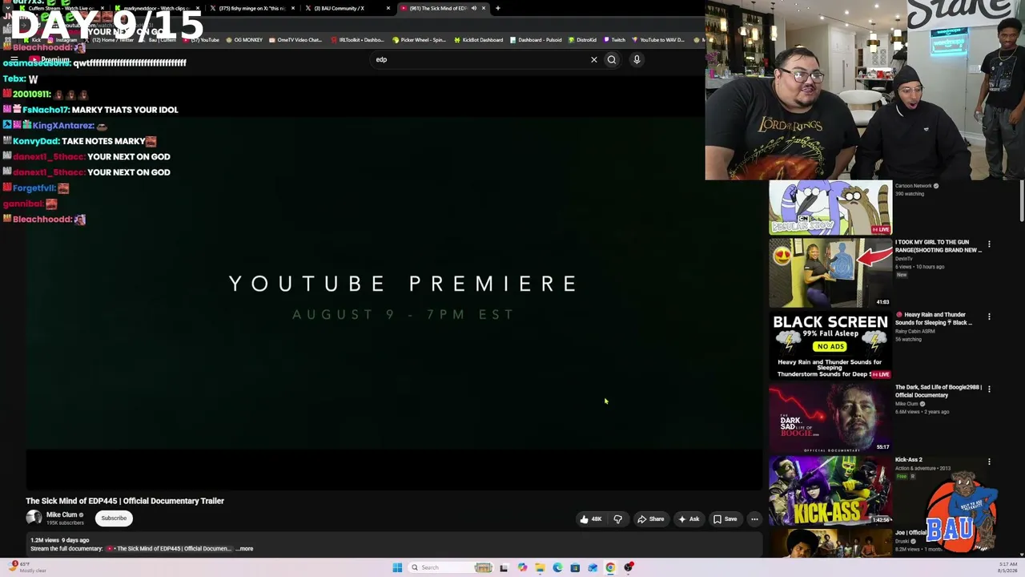Open Google Chrome from the taskbar

610,567
